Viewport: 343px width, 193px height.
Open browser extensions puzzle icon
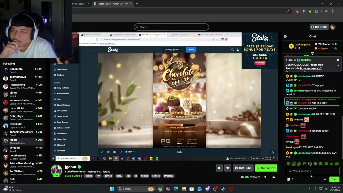(x=317, y=11)
